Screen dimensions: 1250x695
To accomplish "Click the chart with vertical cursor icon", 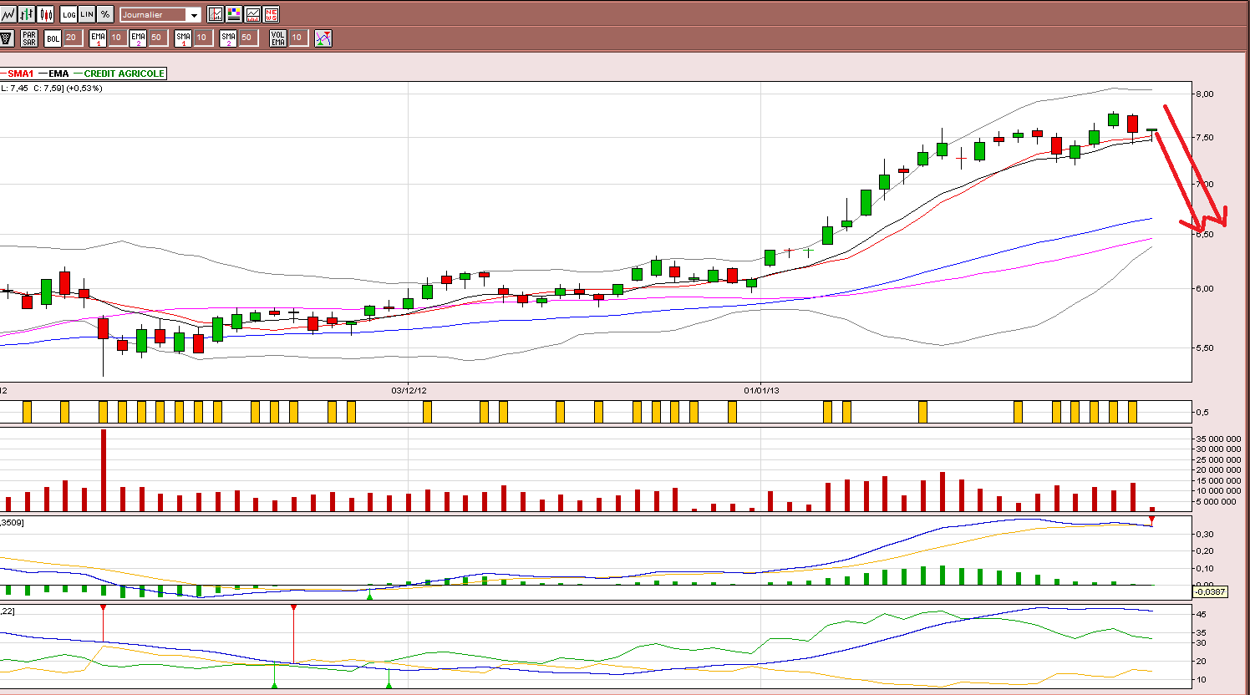I will point(216,14).
